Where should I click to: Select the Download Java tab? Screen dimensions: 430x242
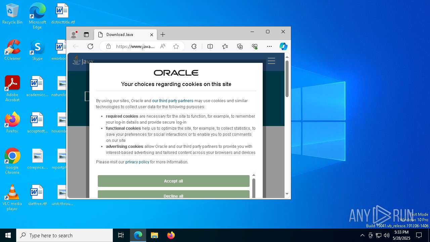(x=126, y=35)
